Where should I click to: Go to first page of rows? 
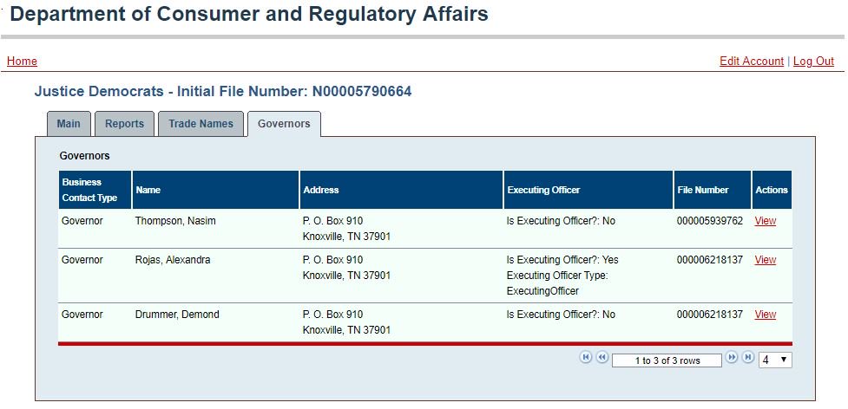586,357
